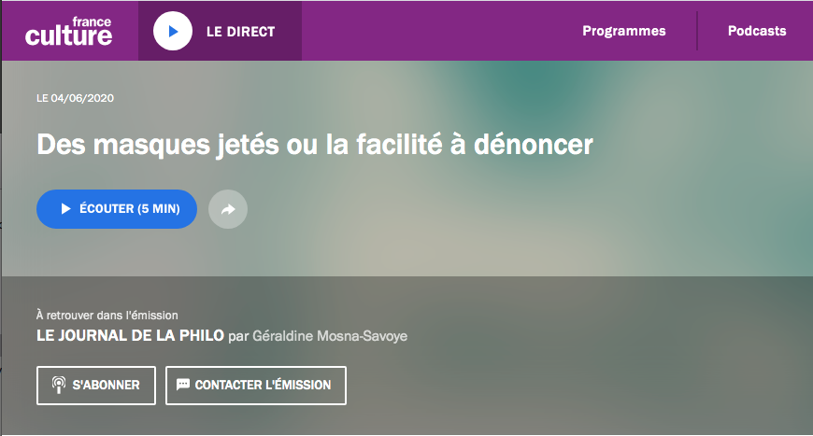Open the LE DIRECT live stream label

click(x=240, y=32)
